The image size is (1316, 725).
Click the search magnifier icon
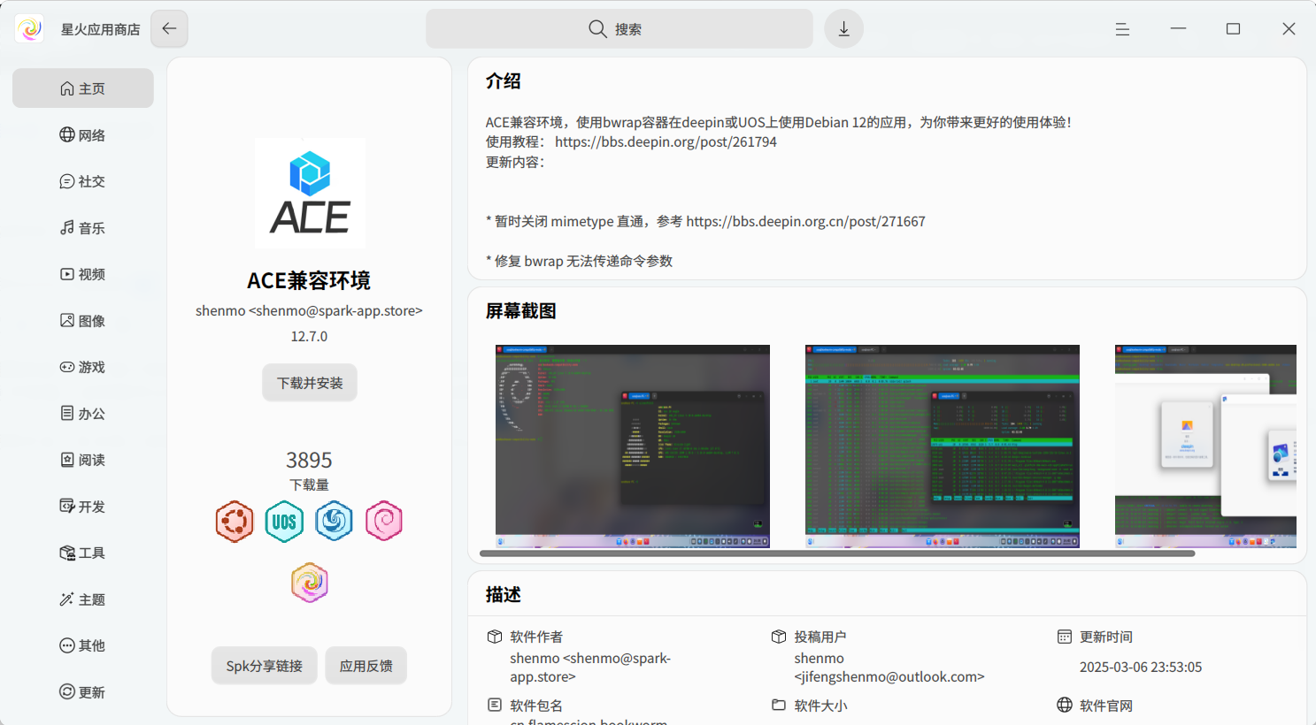[597, 29]
